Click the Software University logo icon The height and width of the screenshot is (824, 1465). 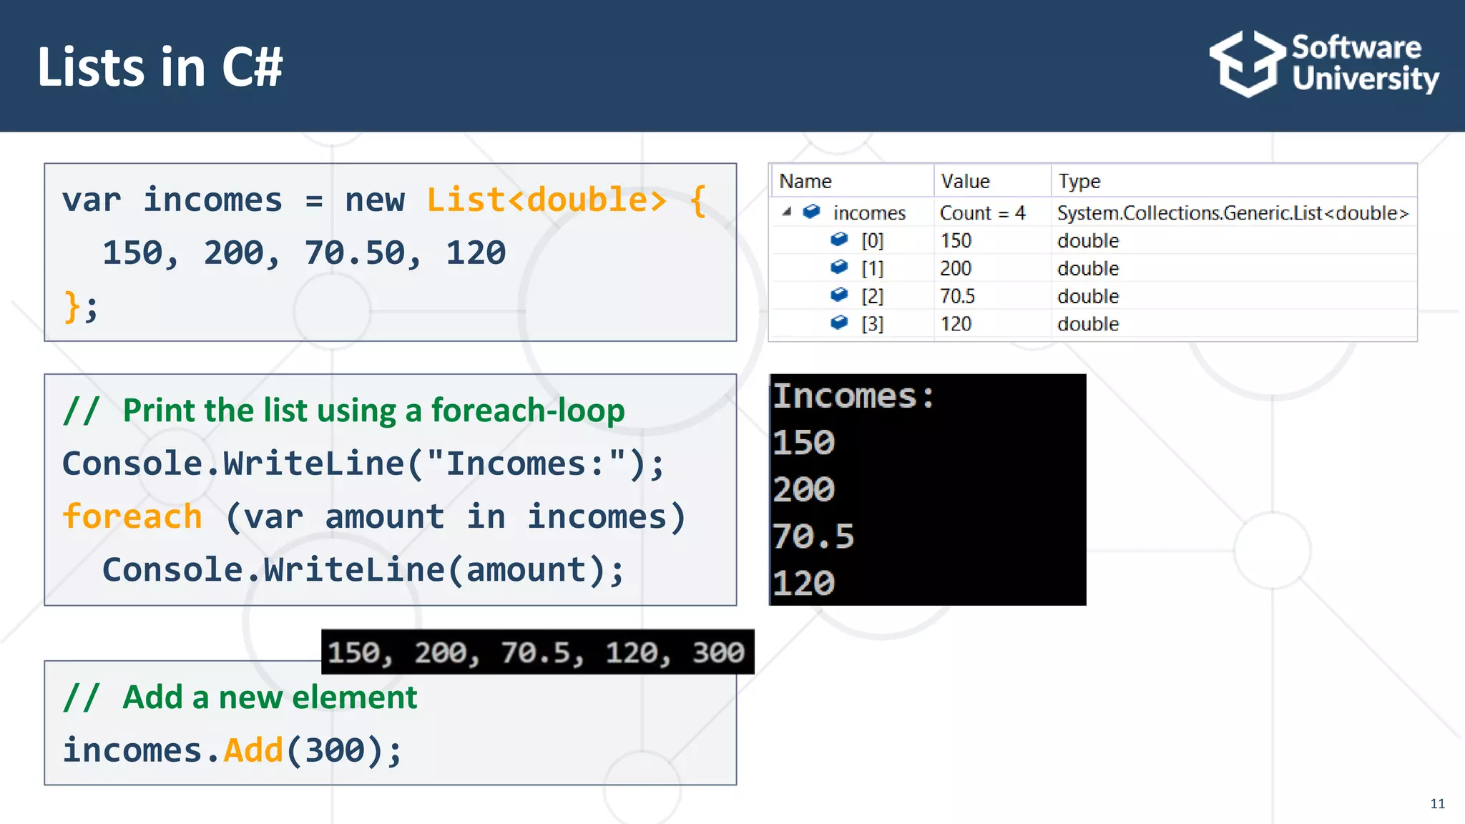(1248, 64)
